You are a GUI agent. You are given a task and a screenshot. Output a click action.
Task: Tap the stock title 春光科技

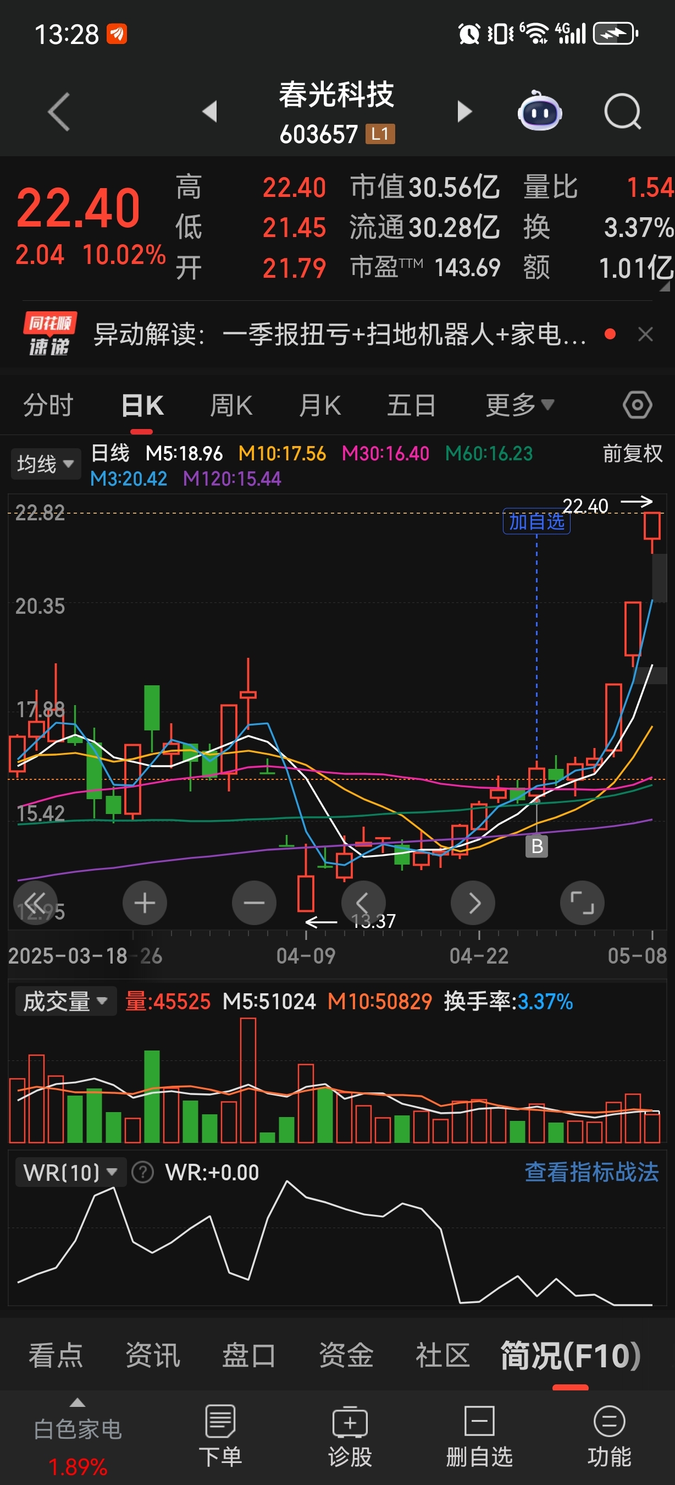(337, 95)
